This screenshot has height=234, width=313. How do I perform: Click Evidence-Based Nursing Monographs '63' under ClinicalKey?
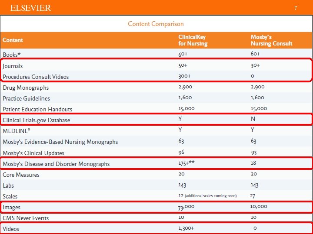pyautogui.click(x=181, y=141)
